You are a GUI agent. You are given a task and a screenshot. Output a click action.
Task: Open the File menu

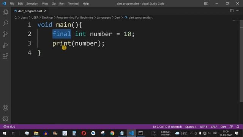coord(12,3)
